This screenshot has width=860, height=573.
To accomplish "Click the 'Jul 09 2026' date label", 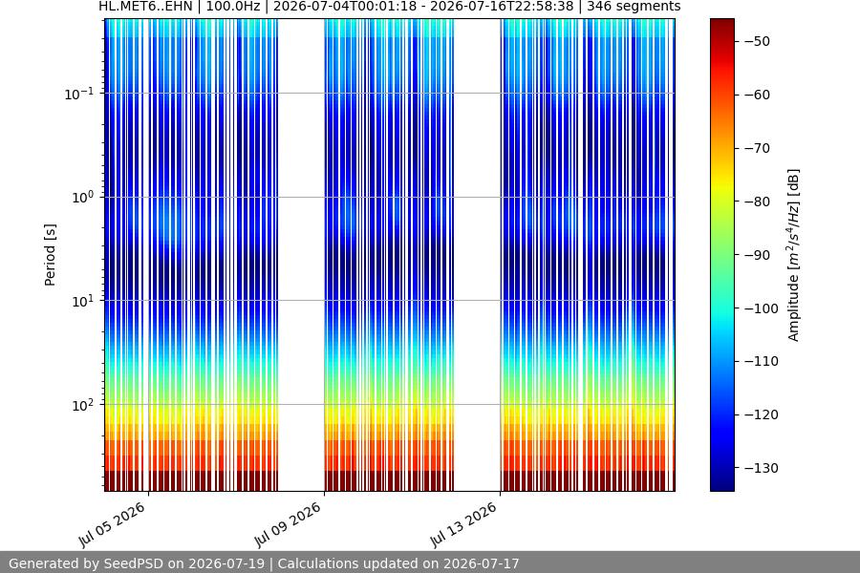I will (288, 524).
